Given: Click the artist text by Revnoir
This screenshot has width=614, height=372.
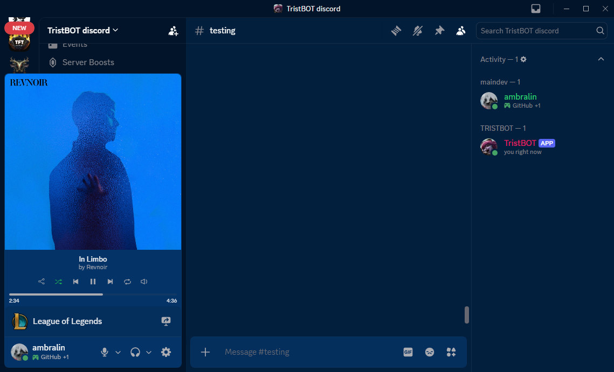Looking at the screenshot, I should (x=93, y=267).
